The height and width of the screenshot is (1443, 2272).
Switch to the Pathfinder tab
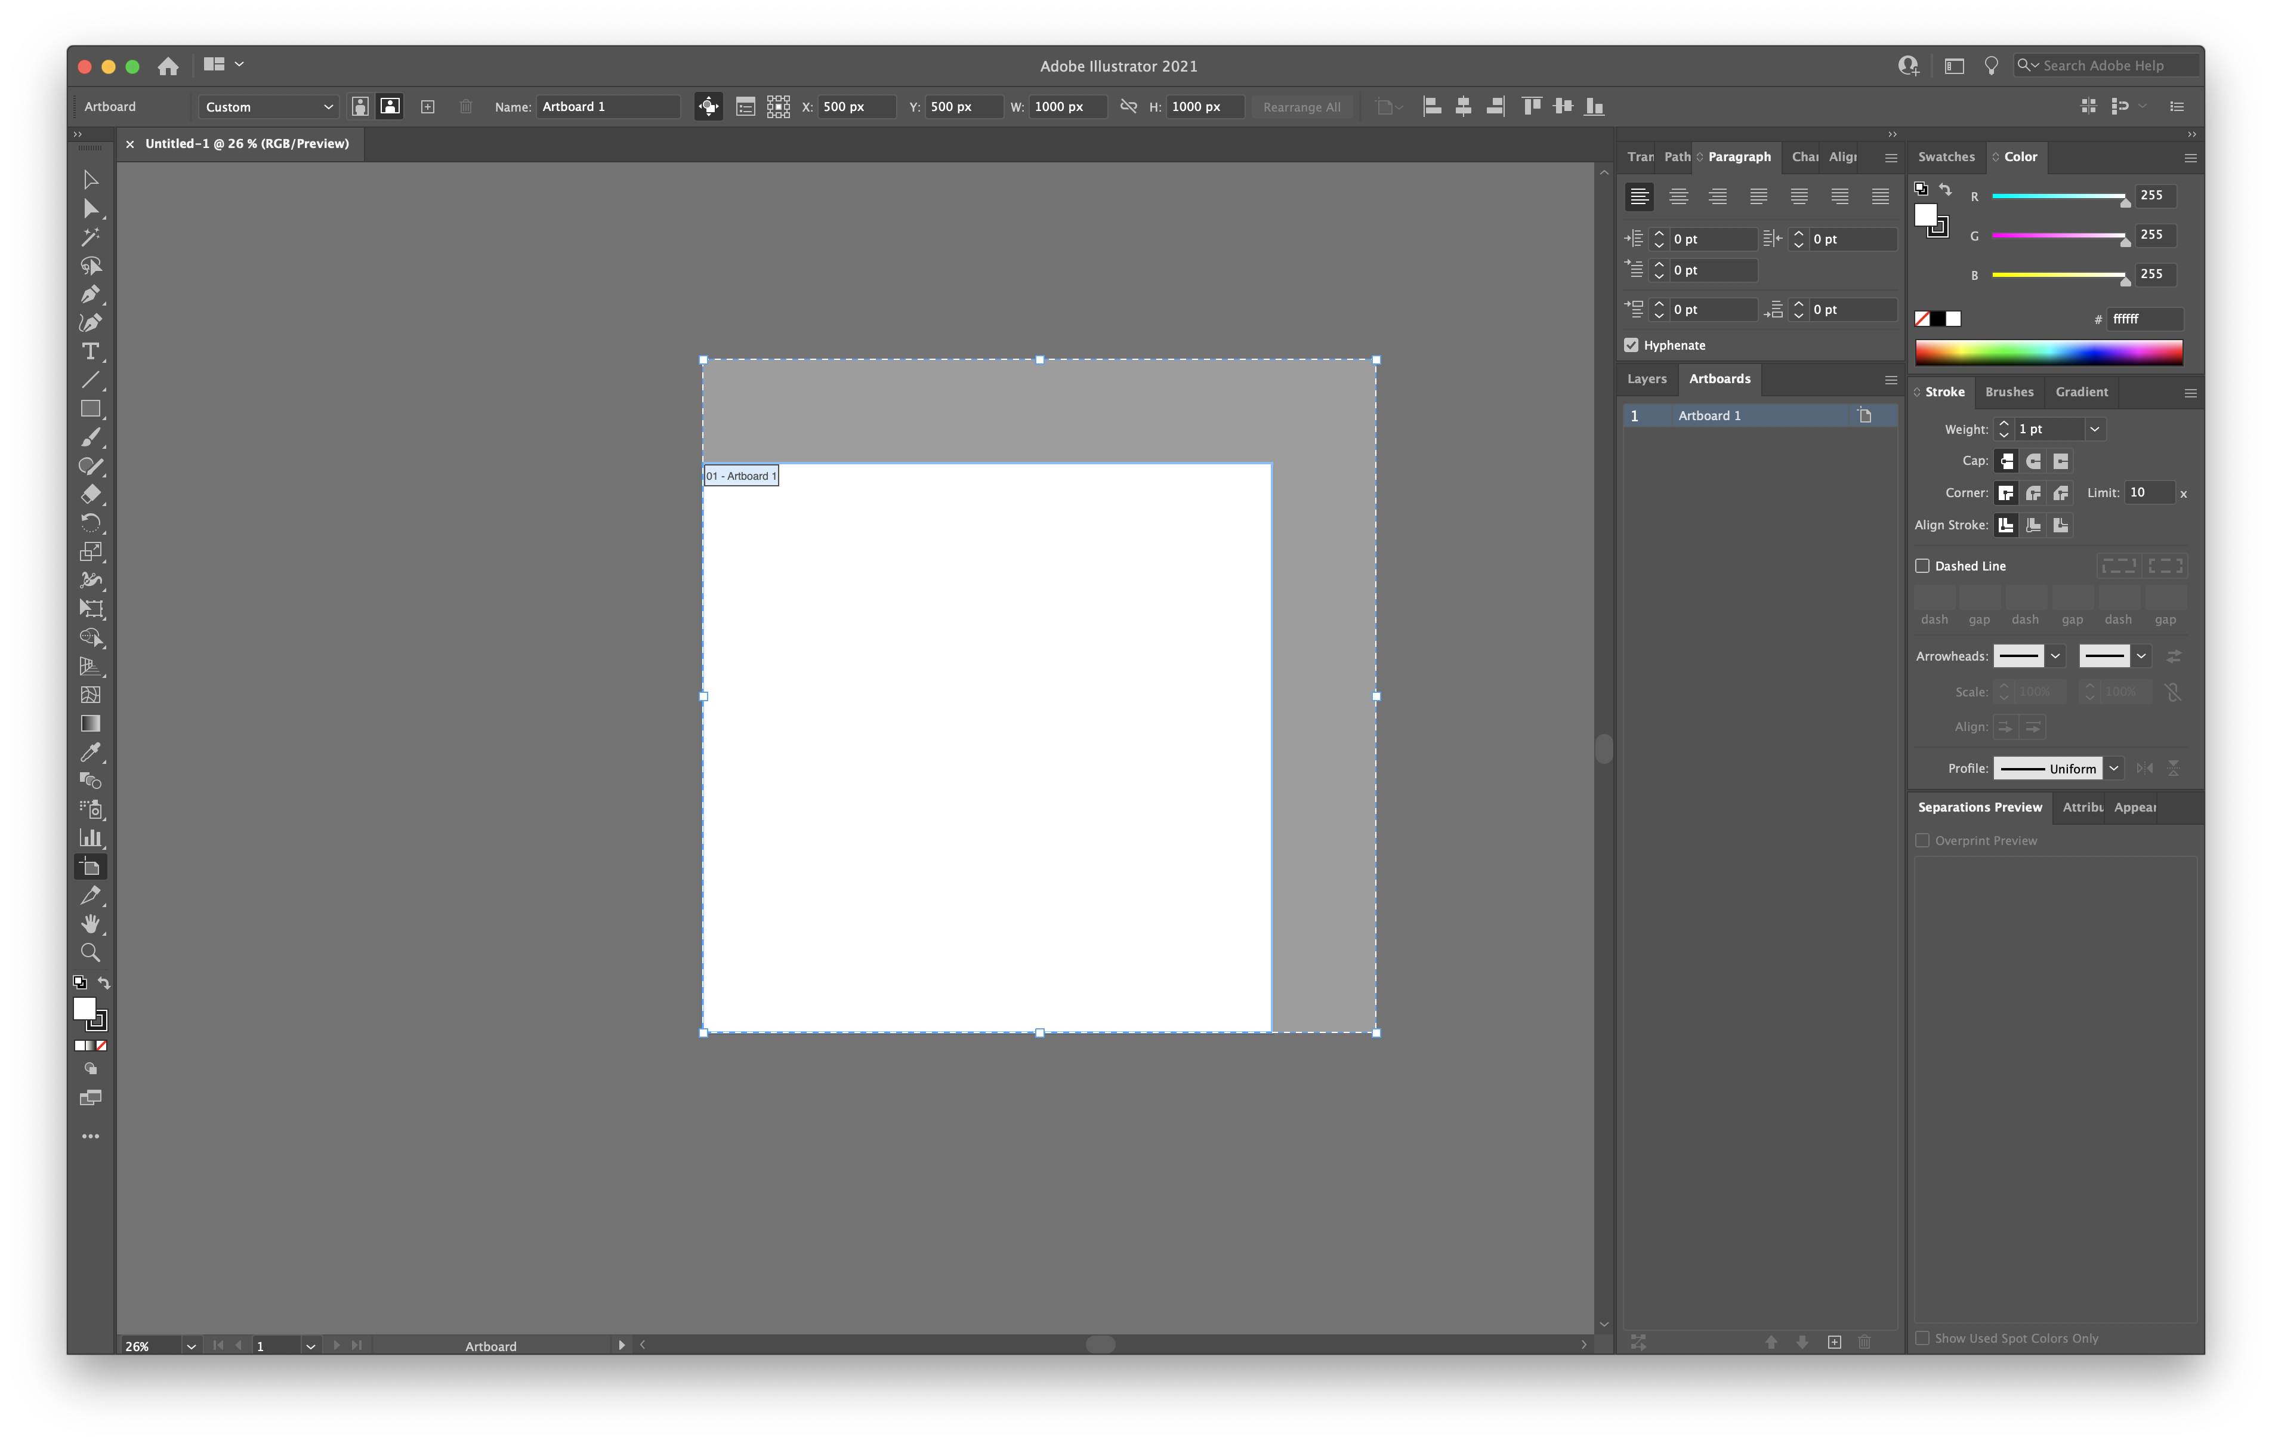click(1677, 157)
